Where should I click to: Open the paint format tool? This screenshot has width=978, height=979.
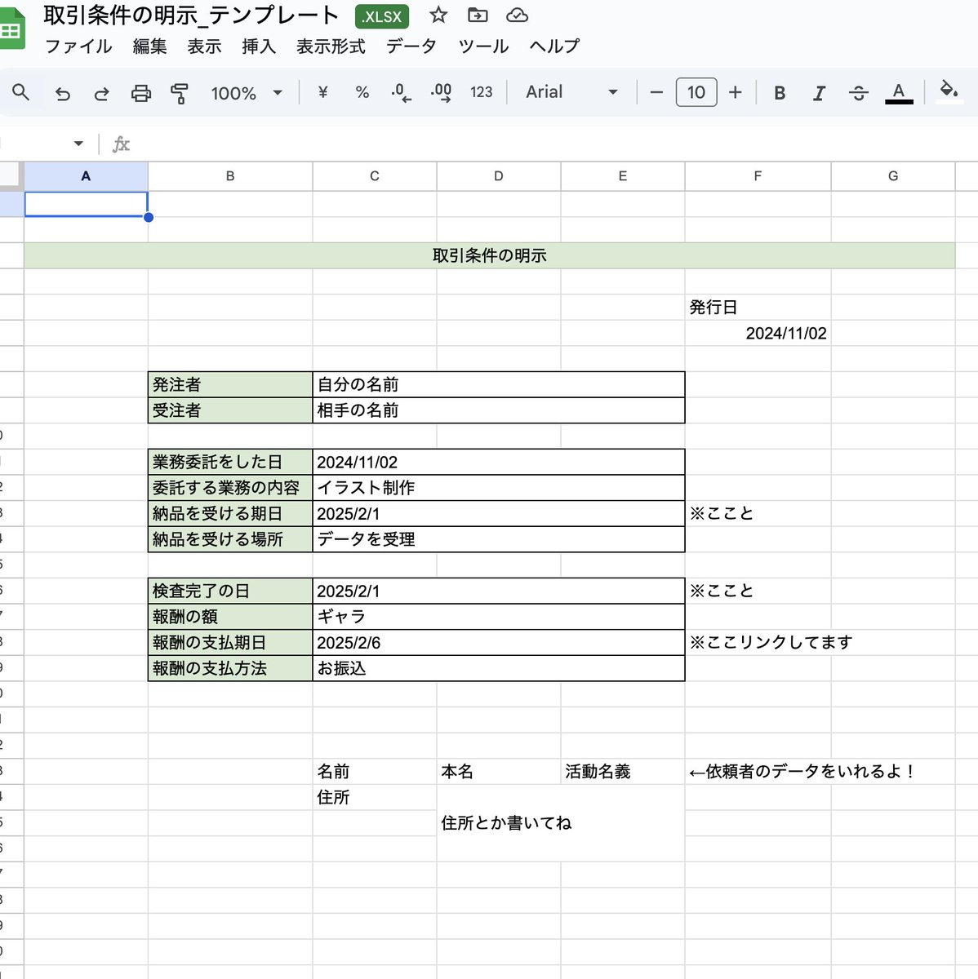coord(179,92)
